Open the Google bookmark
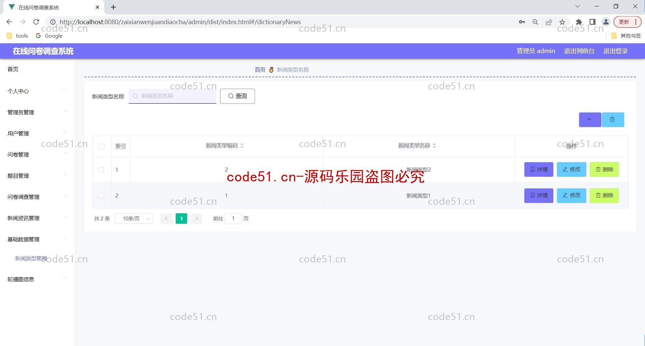 click(49, 36)
